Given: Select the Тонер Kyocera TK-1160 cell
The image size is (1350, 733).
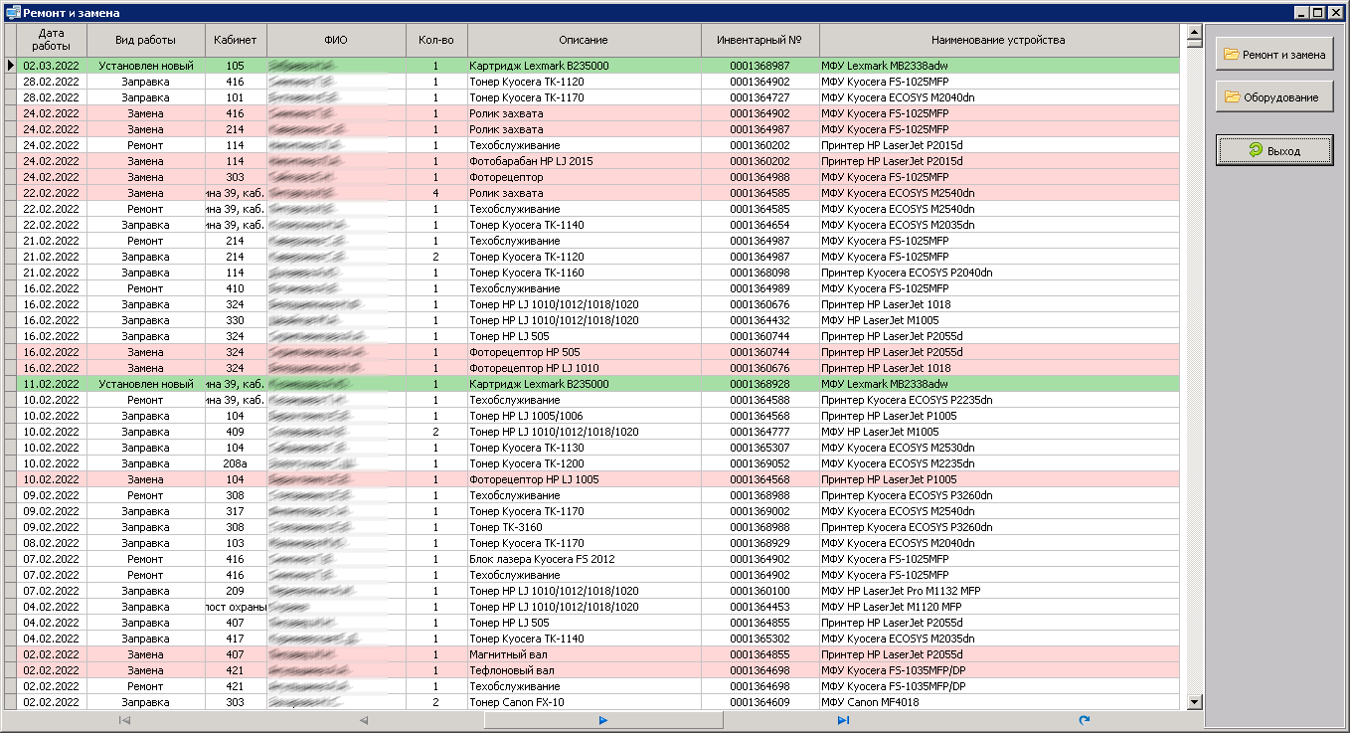Looking at the screenshot, I should pos(584,273).
